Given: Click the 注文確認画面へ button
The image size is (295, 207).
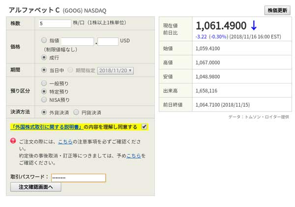Looking at the screenshot, I should (x=36, y=187).
